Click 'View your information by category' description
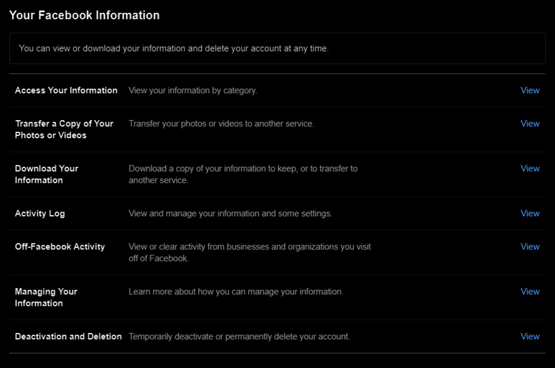Image resolution: width=555 pixels, height=368 pixels. pyautogui.click(x=193, y=90)
